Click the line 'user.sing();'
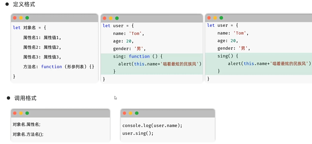312x144 pixels. [x=138, y=133]
